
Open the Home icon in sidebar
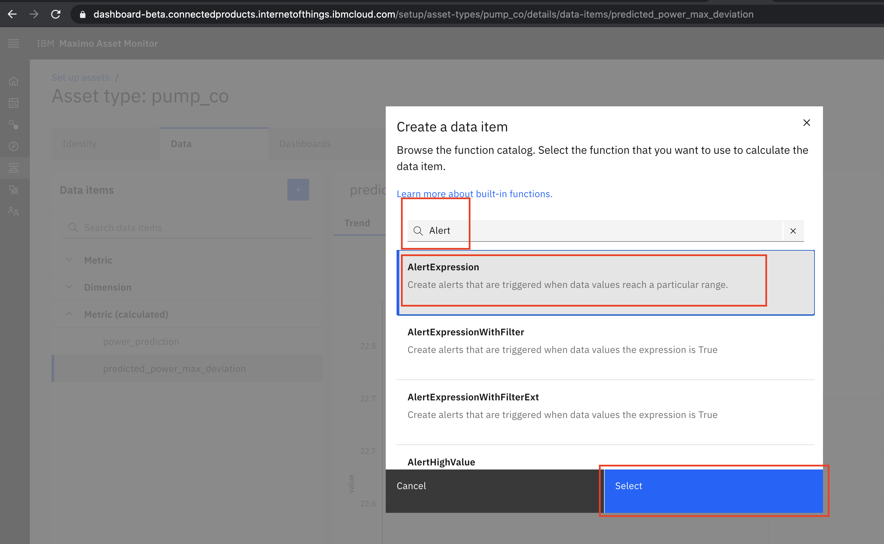tap(14, 81)
